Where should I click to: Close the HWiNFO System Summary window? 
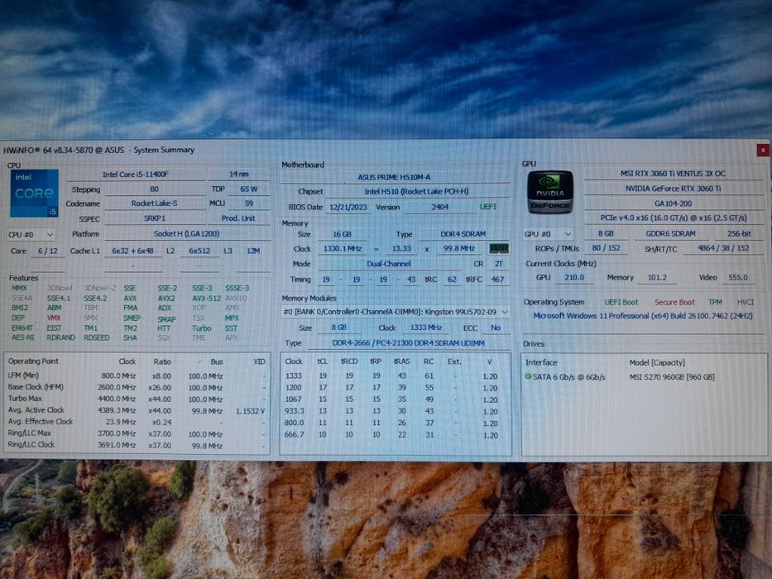pyautogui.click(x=763, y=150)
